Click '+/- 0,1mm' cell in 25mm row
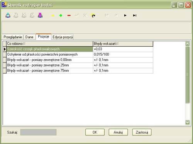 click(123, 65)
